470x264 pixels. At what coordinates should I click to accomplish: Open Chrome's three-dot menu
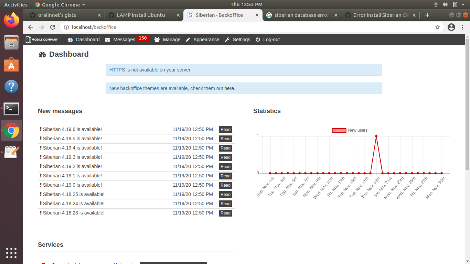[463, 27]
